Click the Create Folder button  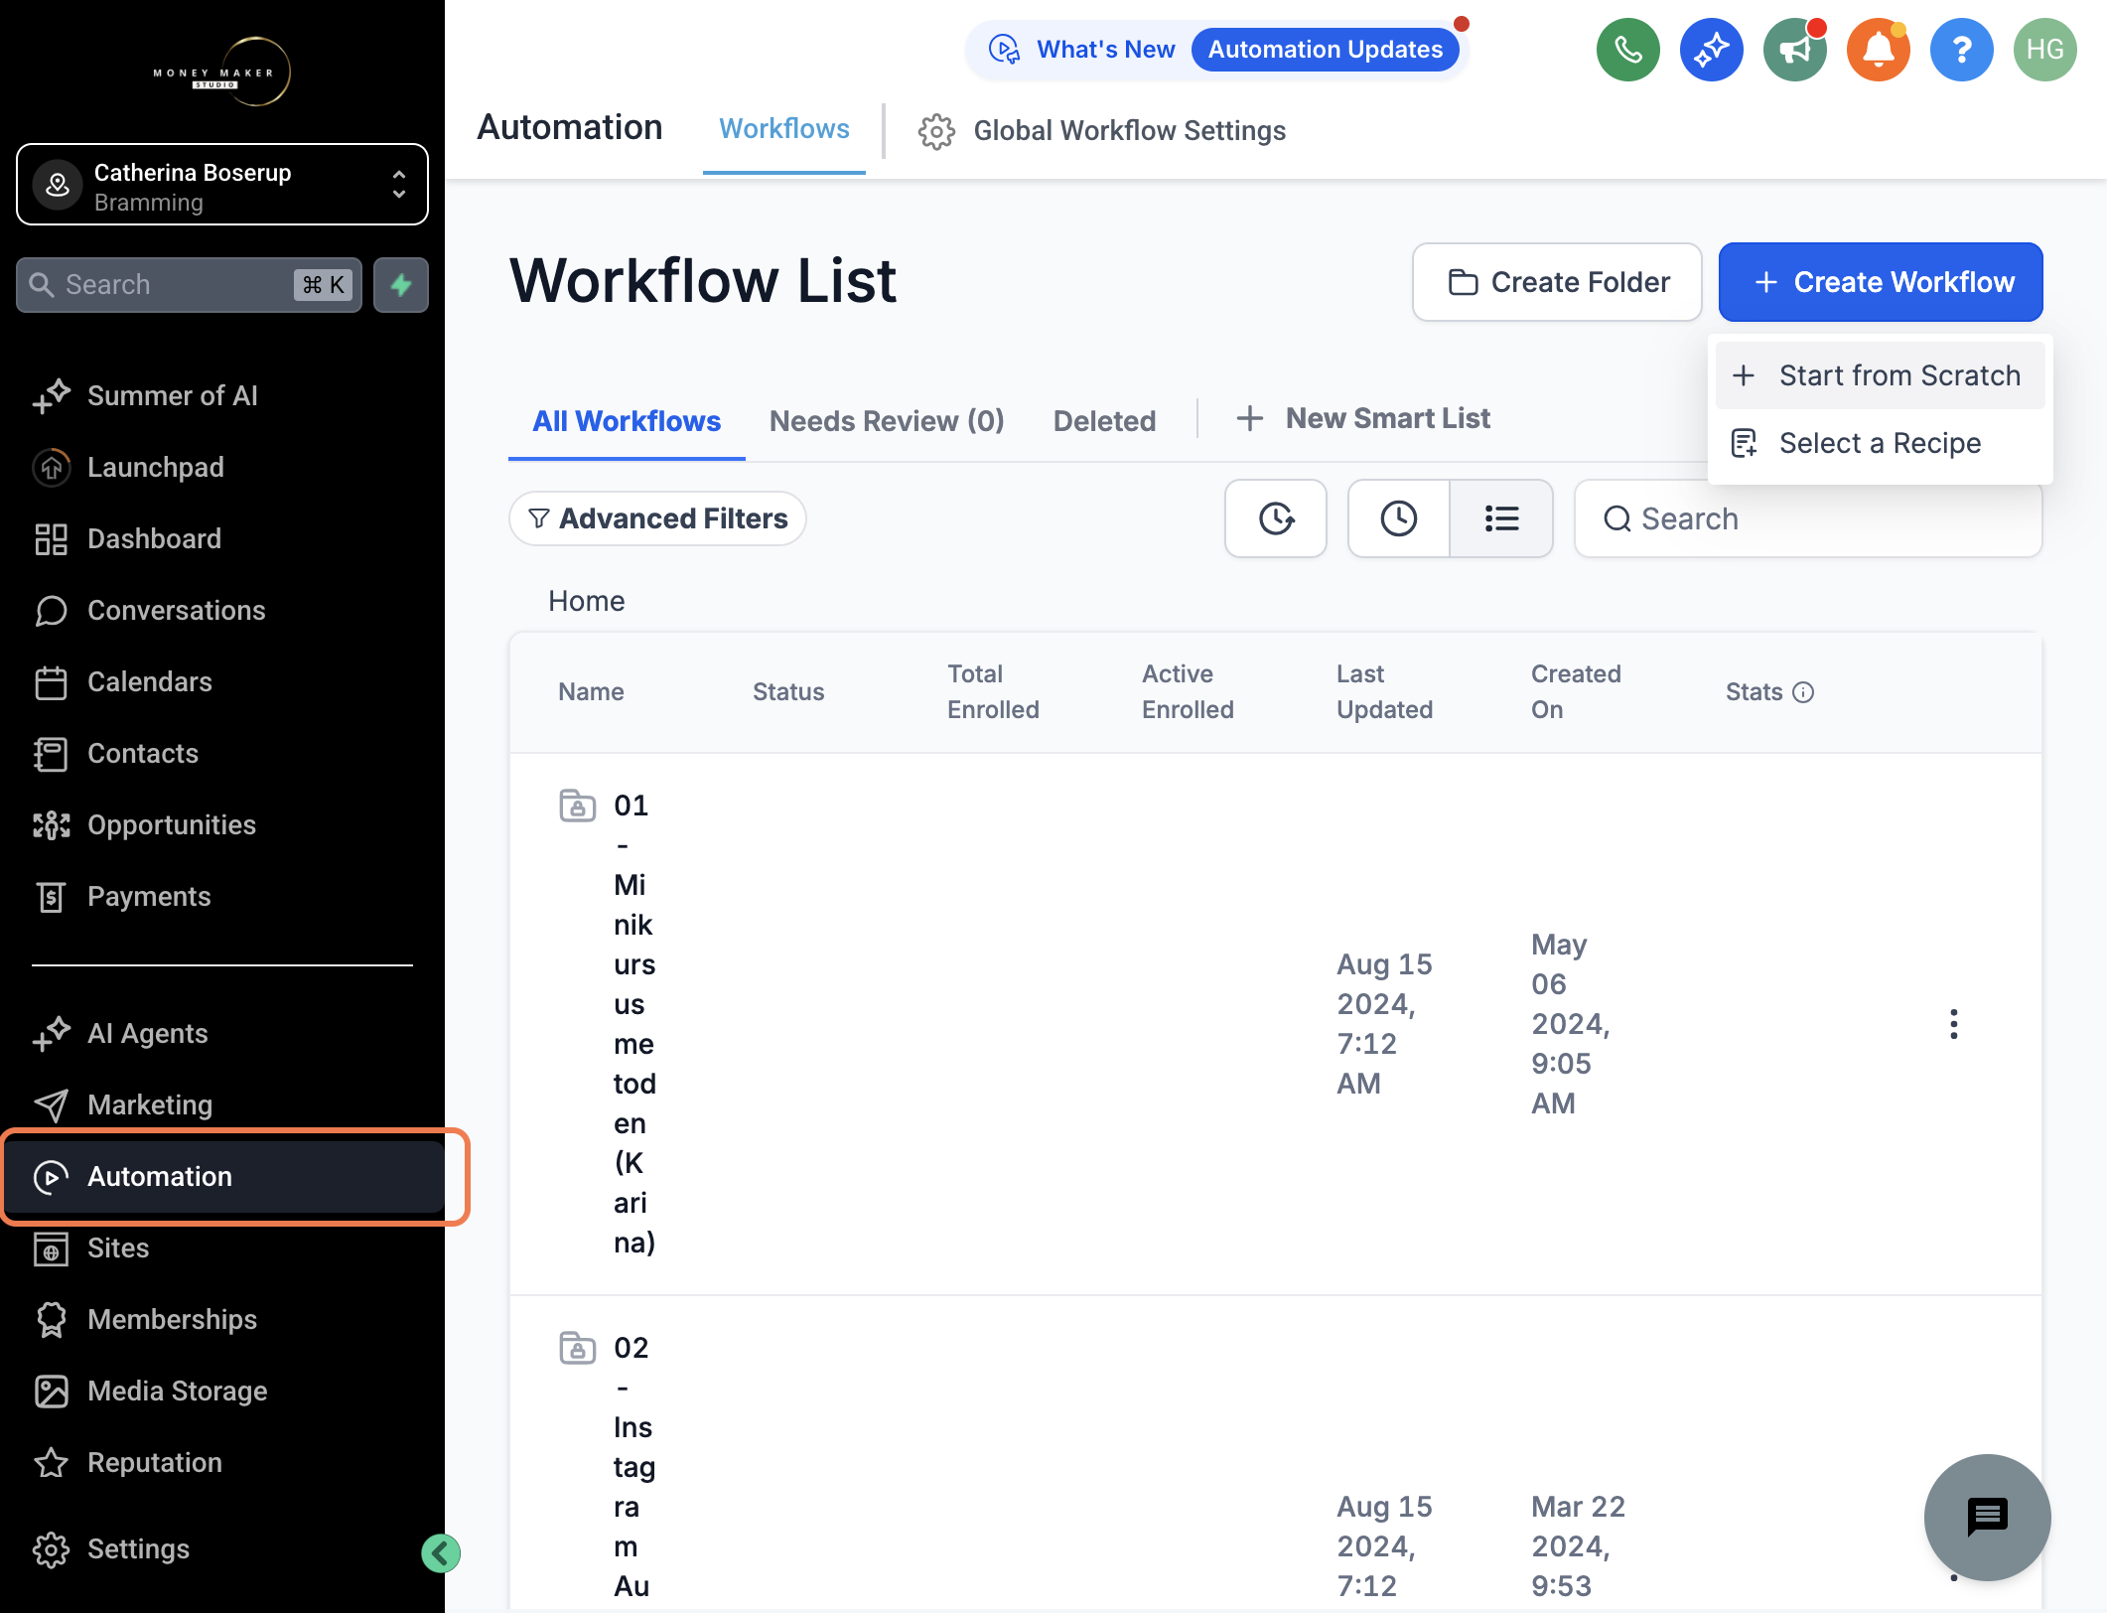pyautogui.click(x=1557, y=282)
